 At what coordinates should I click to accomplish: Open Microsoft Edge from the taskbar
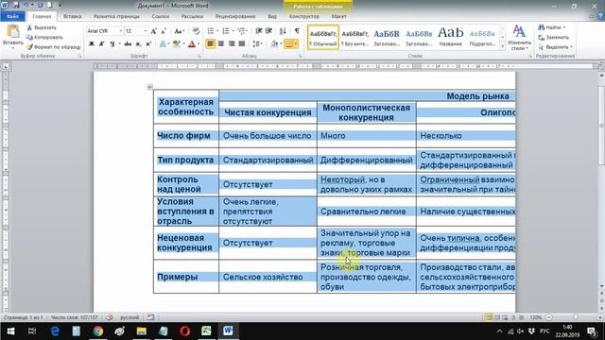(x=55, y=331)
